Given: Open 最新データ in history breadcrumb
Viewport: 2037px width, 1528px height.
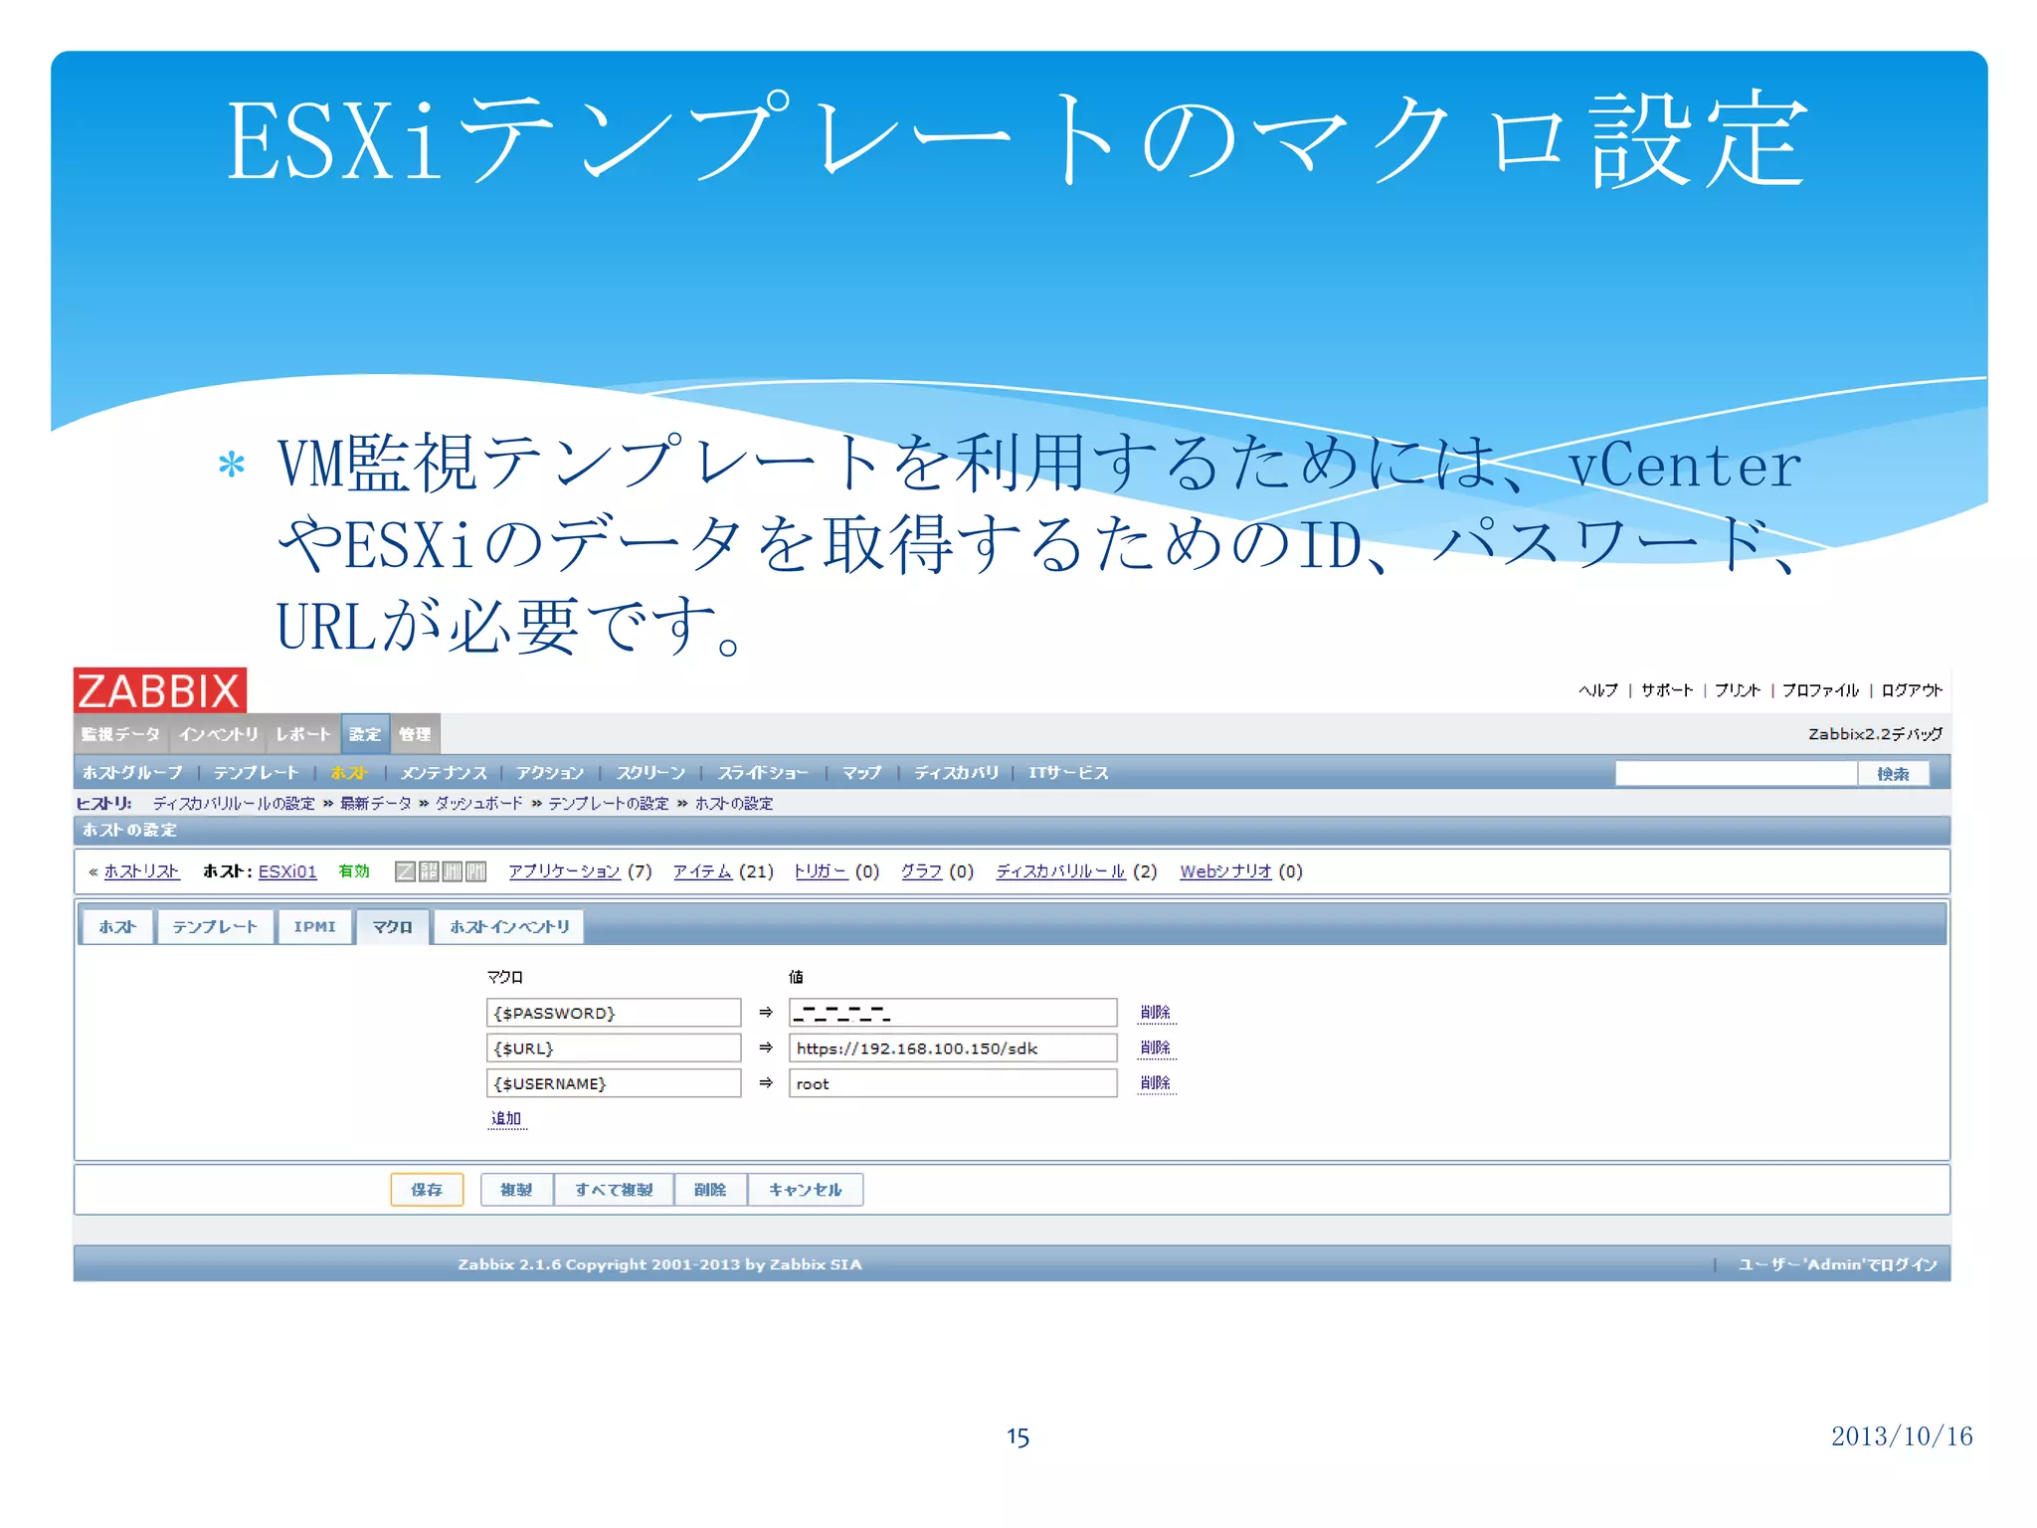Looking at the screenshot, I should point(376,804).
